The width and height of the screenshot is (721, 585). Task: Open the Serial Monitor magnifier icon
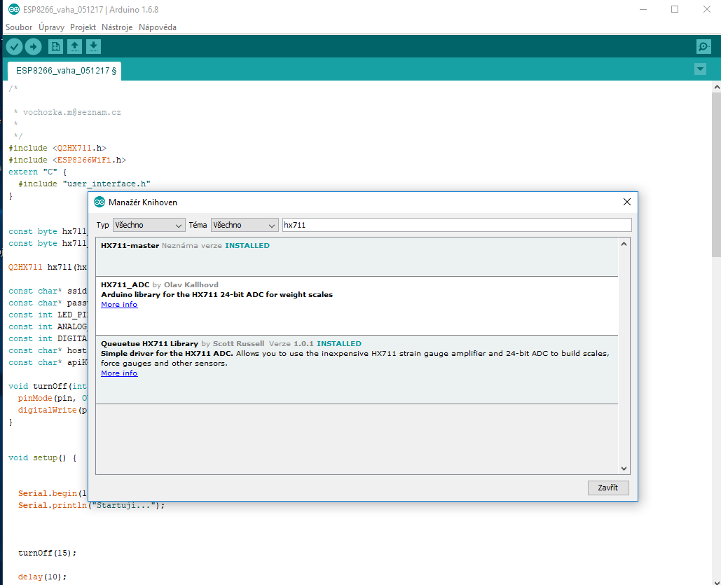(x=703, y=46)
